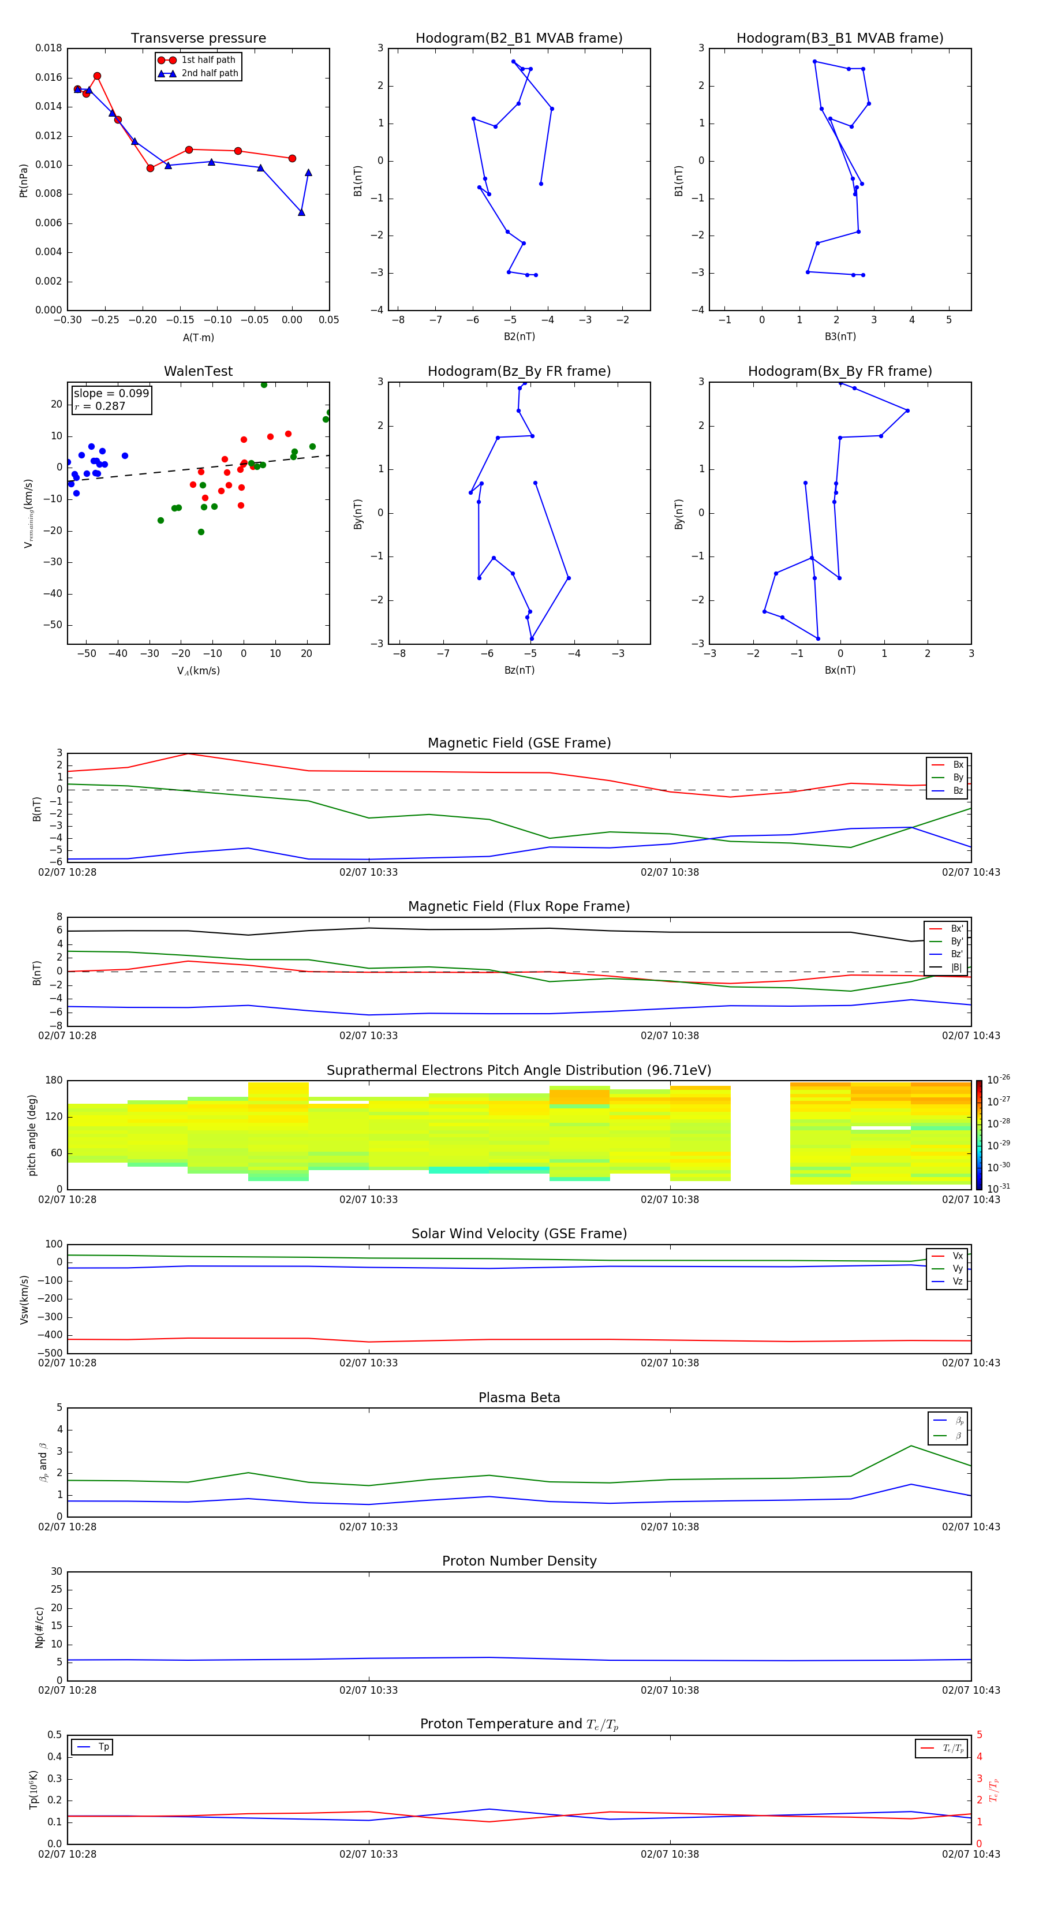
Task: Click the 'Hodogram(B3_B1 MVAB frame)' title
Action: tap(840, 39)
